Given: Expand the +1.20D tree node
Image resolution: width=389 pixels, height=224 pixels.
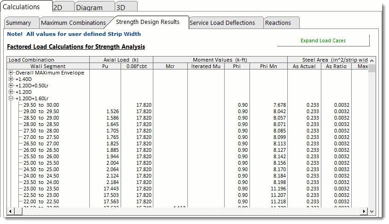Looking at the screenshot, I should pyautogui.click(x=11, y=92).
